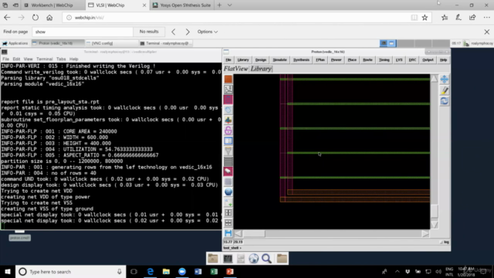Image resolution: width=494 pixels, height=278 pixels.
Task: Open the FPlan menu in Proton
Action: 320,60
